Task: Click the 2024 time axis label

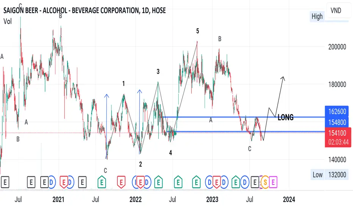Action: 289,199
